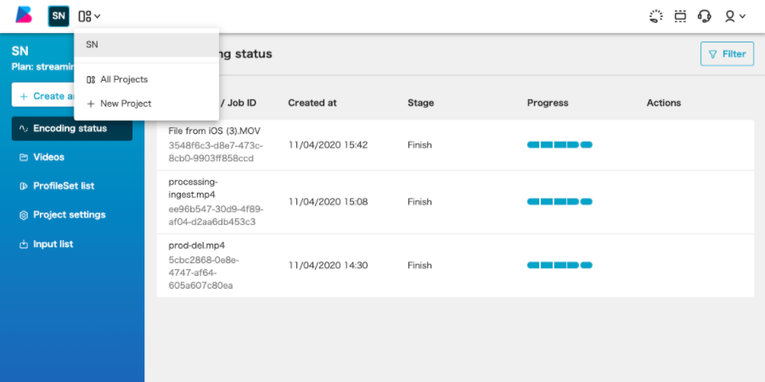Choose All Projects from the dropdown
Screen dimensions: 765x382
[124, 80]
